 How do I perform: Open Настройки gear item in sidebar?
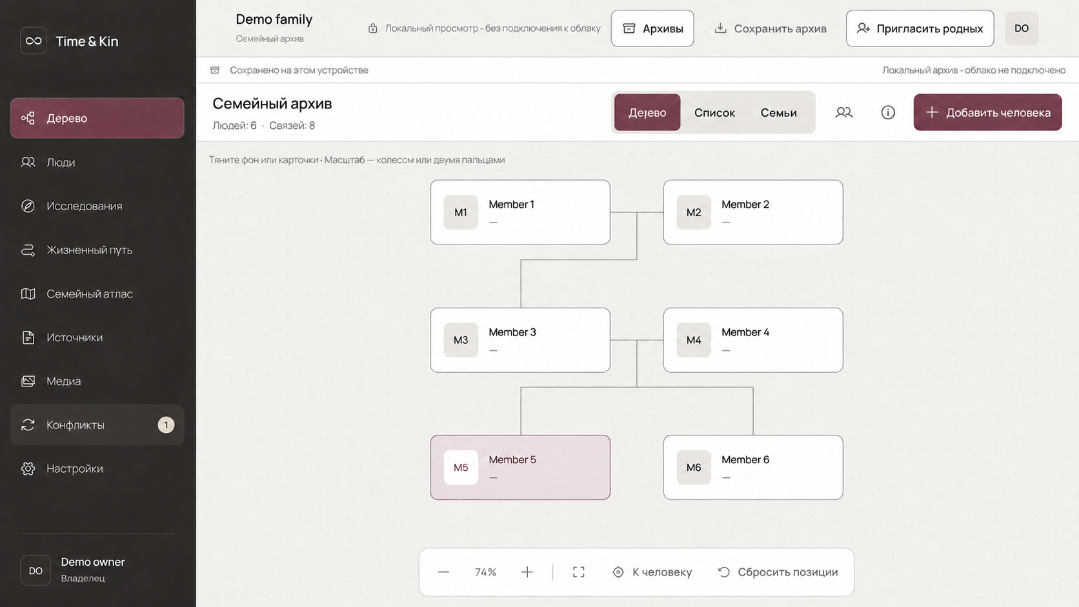97,468
